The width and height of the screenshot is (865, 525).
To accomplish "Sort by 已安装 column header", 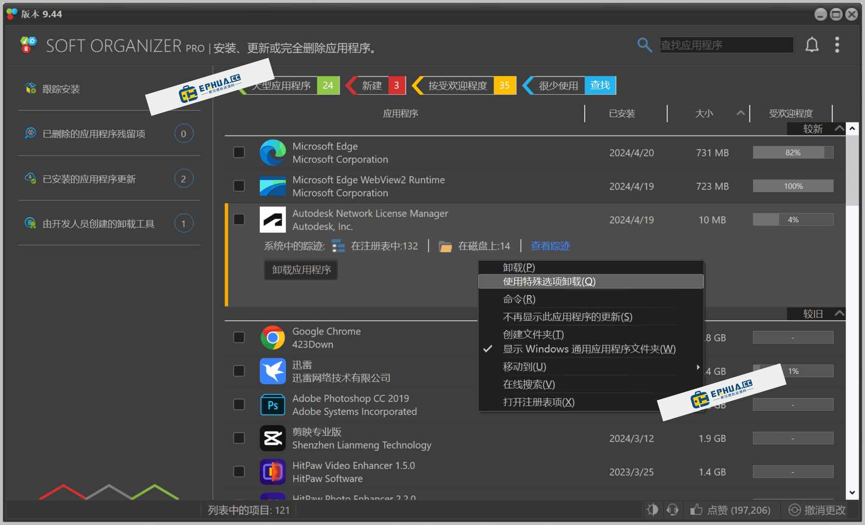I will click(x=622, y=114).
